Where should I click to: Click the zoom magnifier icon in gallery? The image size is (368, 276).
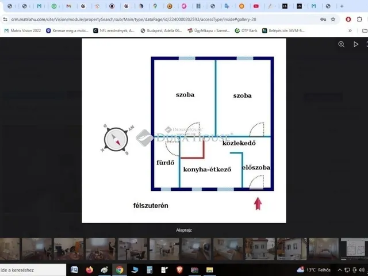pos(342,44)
